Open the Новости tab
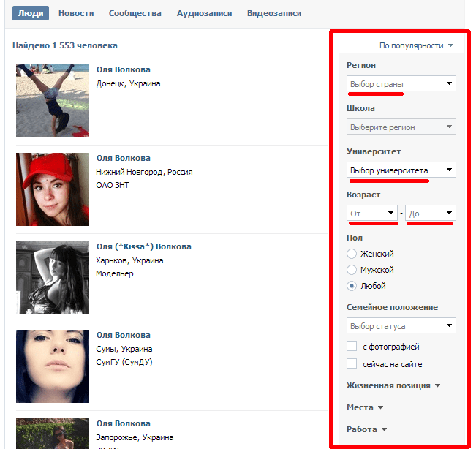Screen dimensions: 476x449 click(76, 13)
